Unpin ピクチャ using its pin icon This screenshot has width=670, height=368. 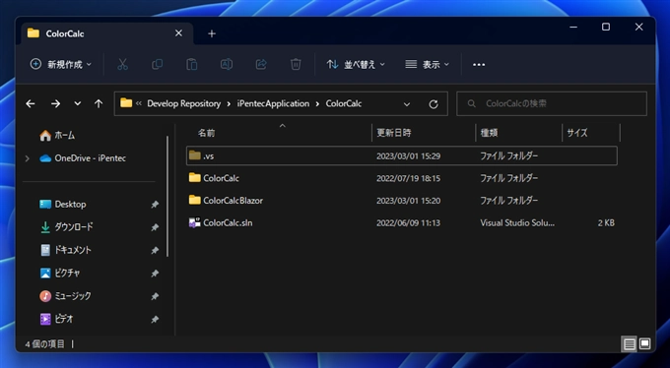click(155, 274)
